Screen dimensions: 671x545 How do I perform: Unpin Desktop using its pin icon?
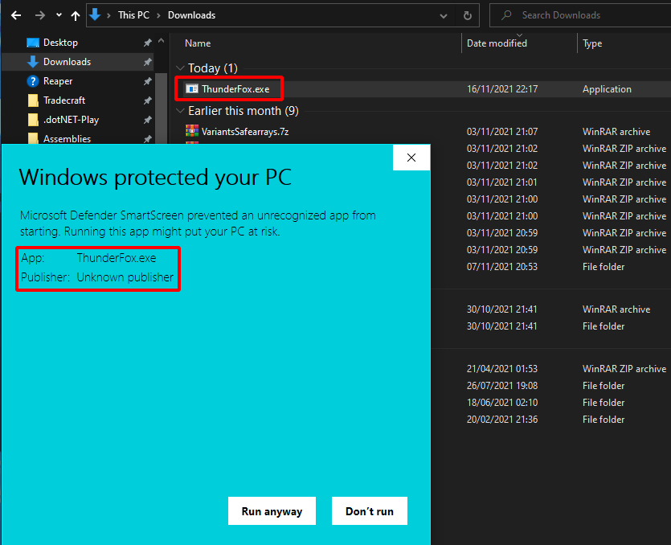pyautogui.click(x=147, y=43)
